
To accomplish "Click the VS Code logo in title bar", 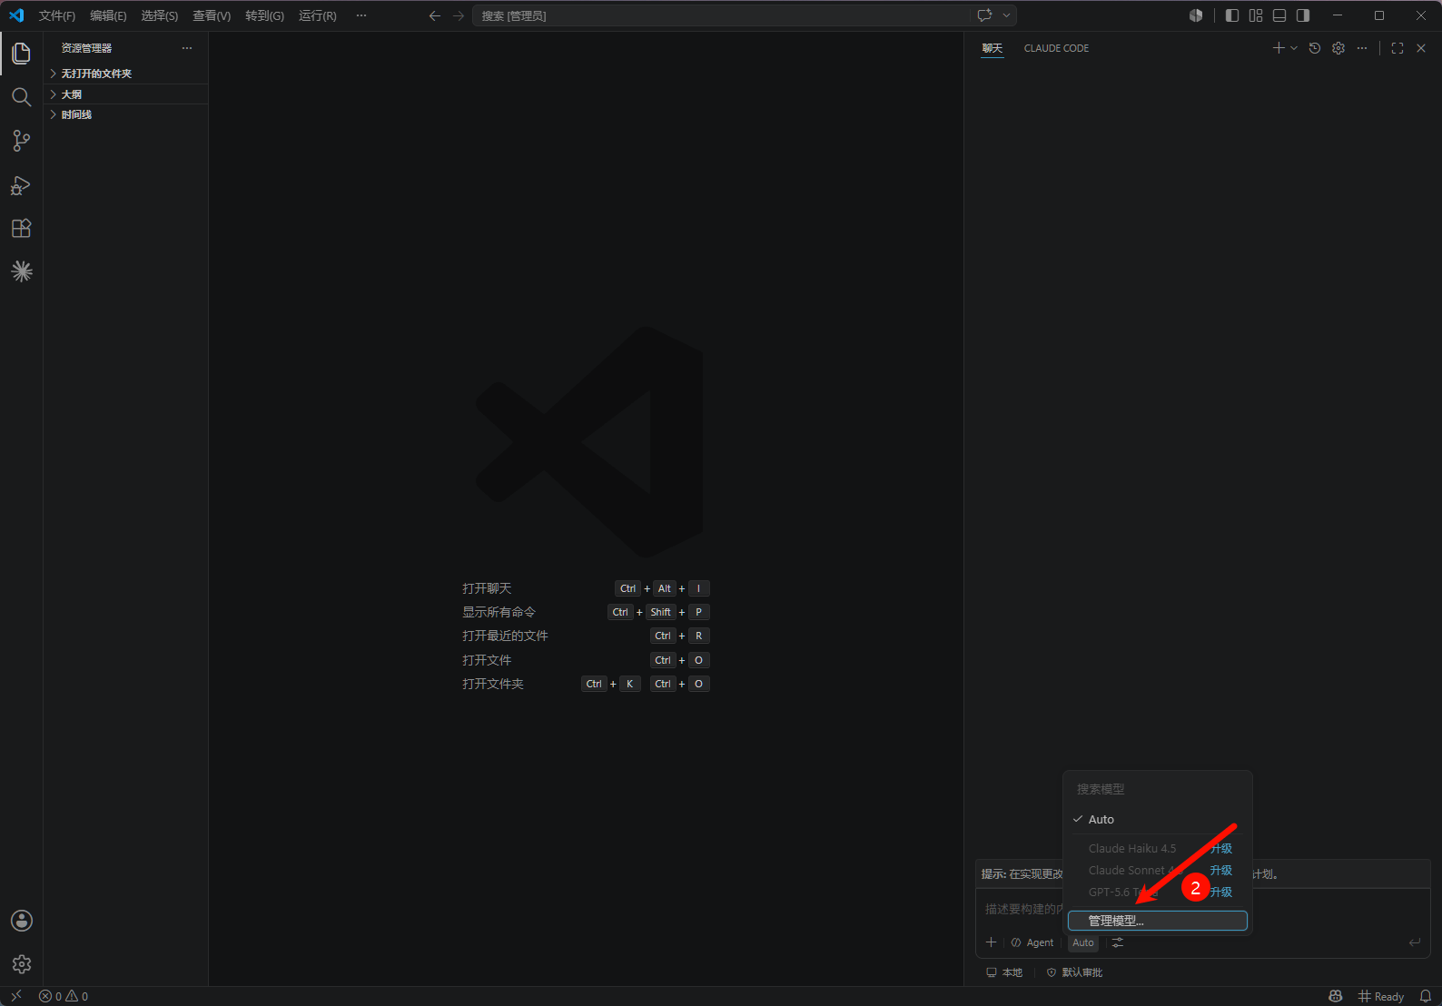I will pos(16,15).
